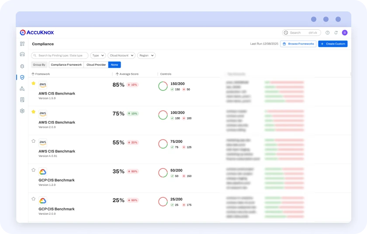
Task: Click AWS logo of Version 4.0.01 benchmark
Action: point(43,143)
